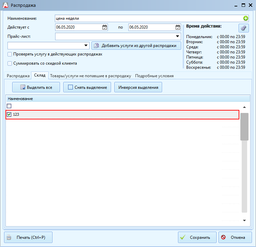Open the calendar for the start date
Image resolution: width=256 pixels, height=247 pixels.
pyautogui.click(x=105, y=27)
